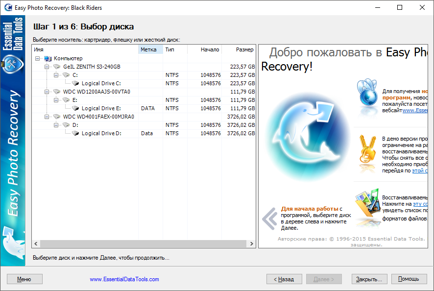The height and width of the screenshot is (291, 434).
Task: Click the DATA label of drive E:
Action: [148, 108]
